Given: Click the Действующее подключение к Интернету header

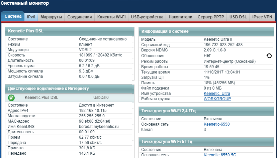Looking at the screenshot, I should [48, 88].
